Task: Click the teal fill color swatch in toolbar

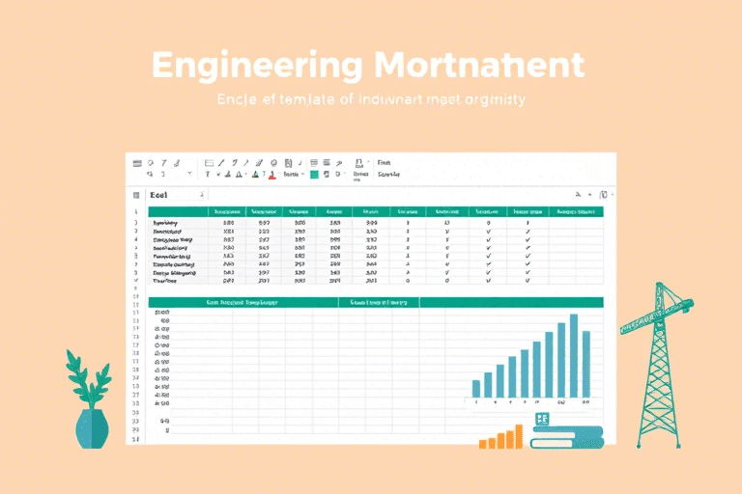Action: (x=314, y=175)
